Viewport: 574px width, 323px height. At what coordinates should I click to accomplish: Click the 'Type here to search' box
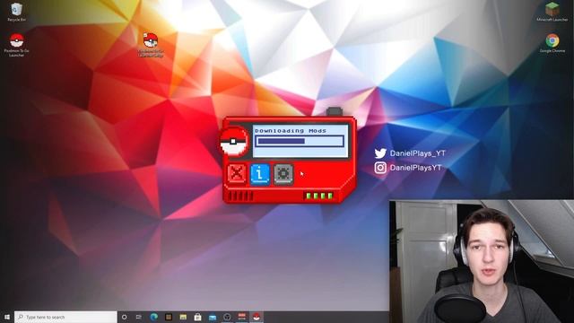click(x=65, y=317)
